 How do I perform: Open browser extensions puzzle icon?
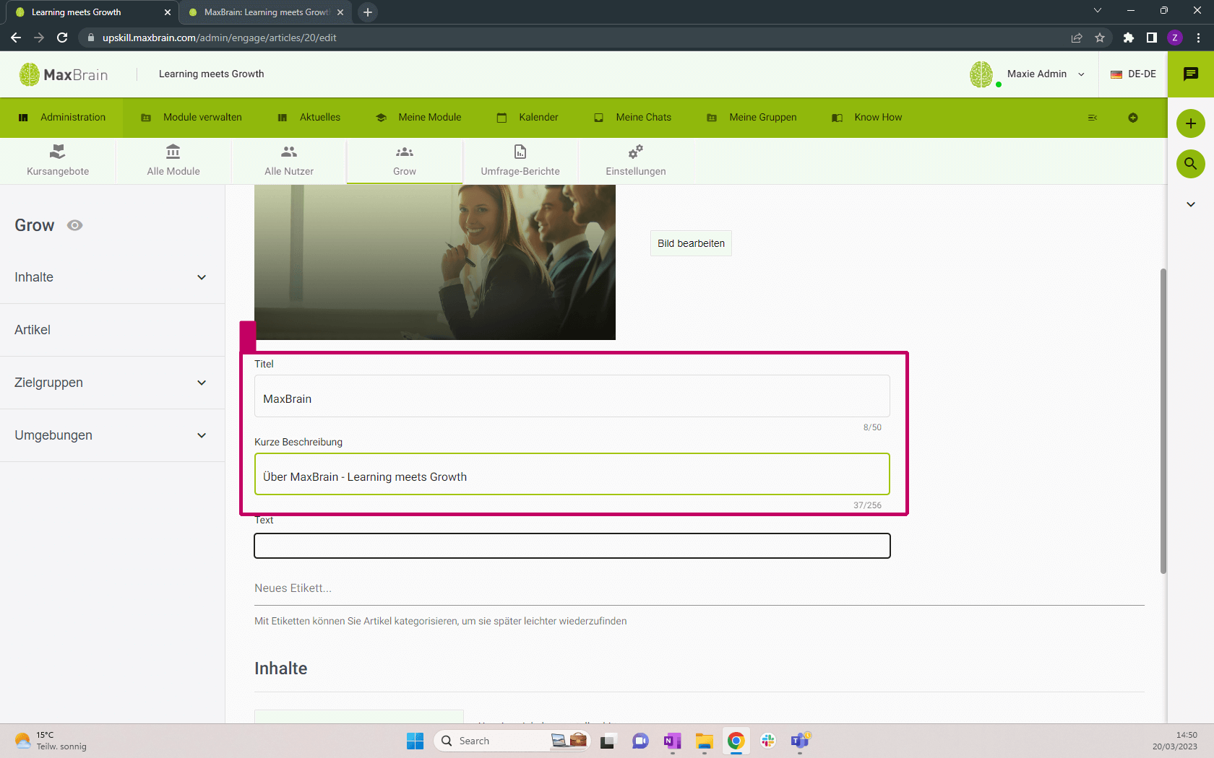click(1129, 38)
